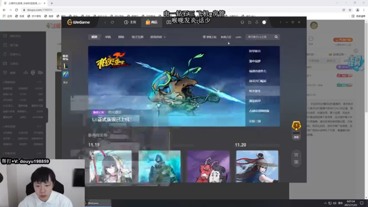Open the 主页 tab in WeGame
Image resolution: width=368 pixels, height=207 pixels.
click(x=130, y=22)
